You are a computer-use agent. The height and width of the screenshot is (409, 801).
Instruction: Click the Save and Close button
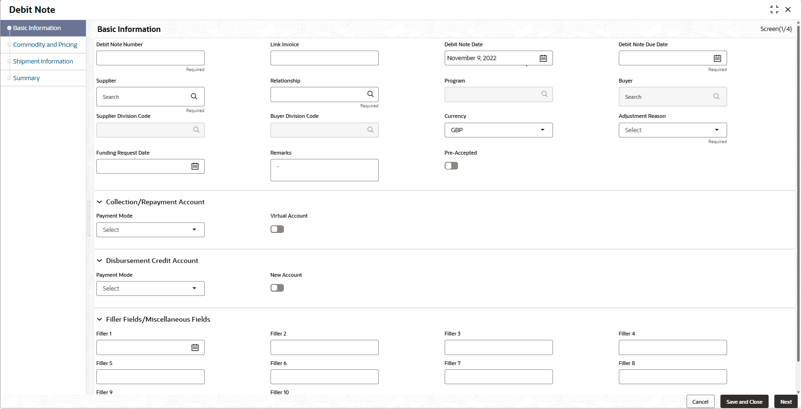point(744,402)
